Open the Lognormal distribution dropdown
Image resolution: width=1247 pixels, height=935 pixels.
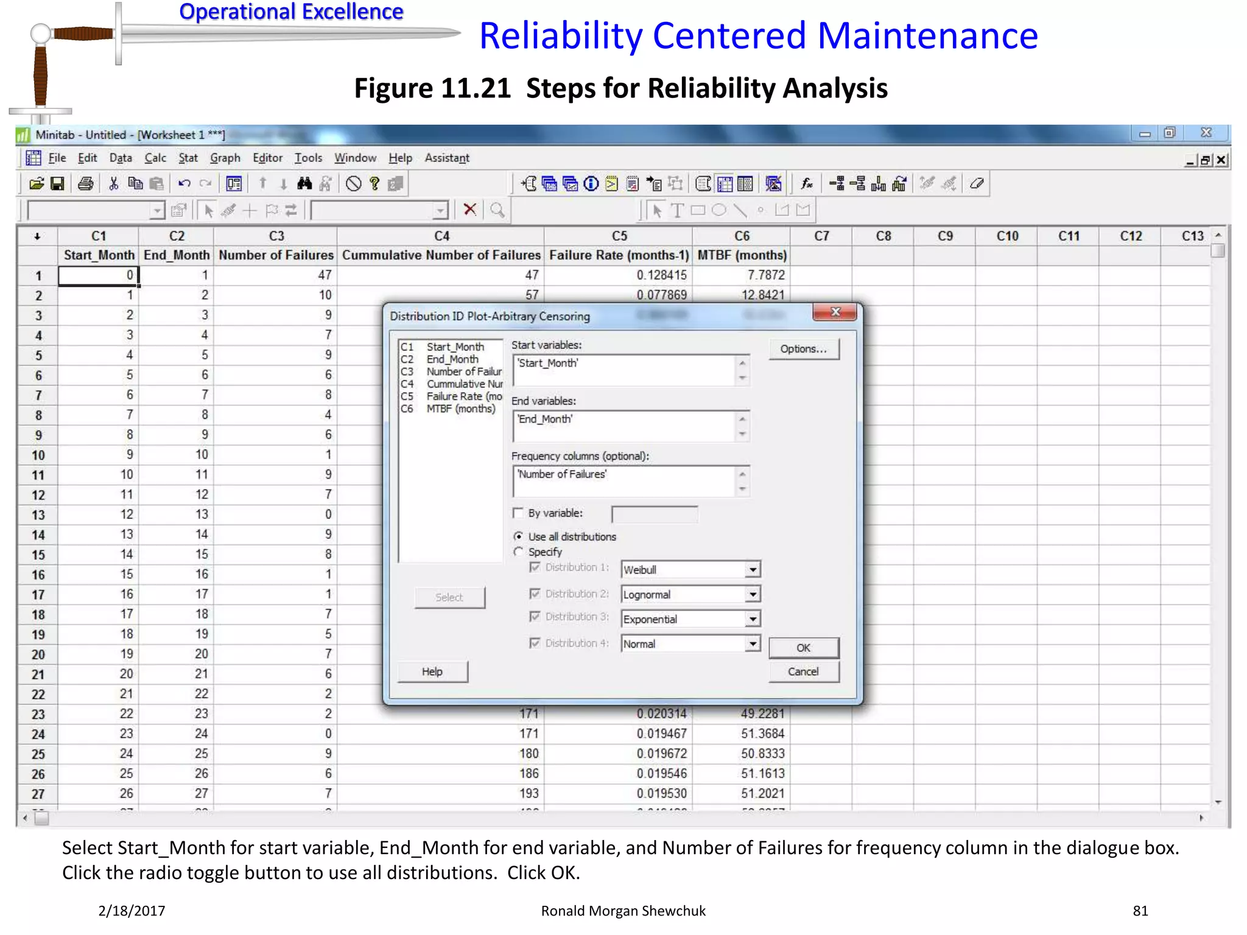point(753,594)
